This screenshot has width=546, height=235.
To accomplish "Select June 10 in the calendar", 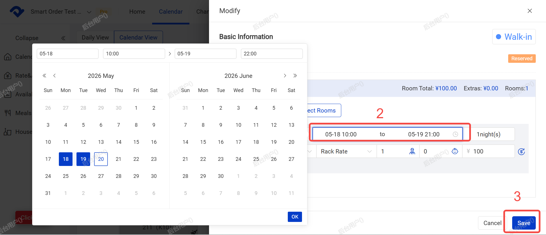I will 238,125.
